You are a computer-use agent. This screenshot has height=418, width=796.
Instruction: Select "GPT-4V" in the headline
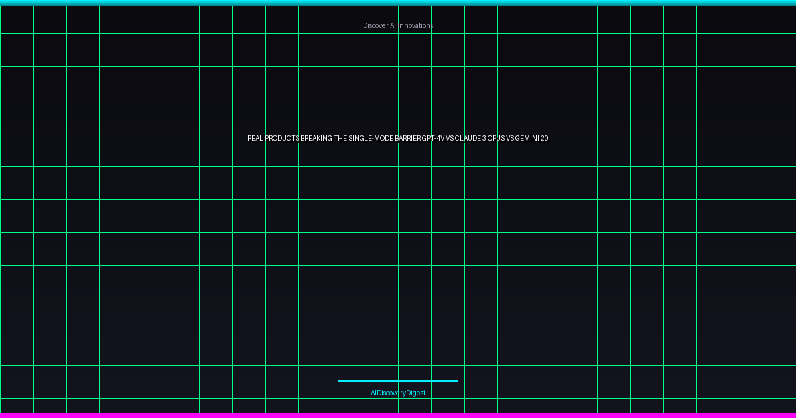click(433, 138)
